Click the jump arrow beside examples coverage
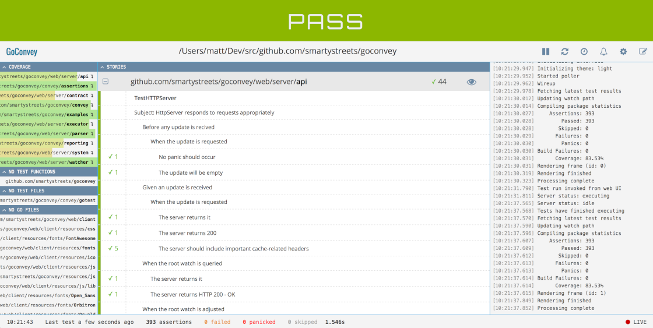This screenshot has height=328, width=653. (x=92, y=114)
